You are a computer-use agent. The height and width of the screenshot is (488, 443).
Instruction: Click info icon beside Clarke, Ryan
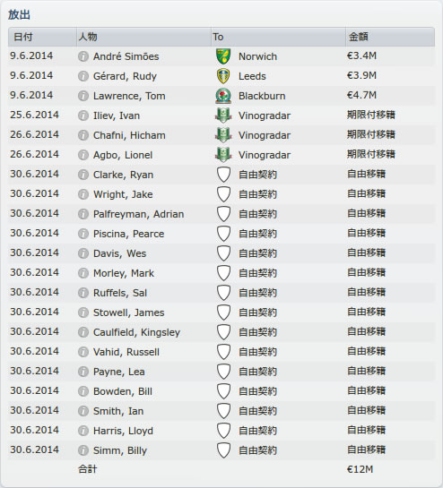tap(83, 175)
